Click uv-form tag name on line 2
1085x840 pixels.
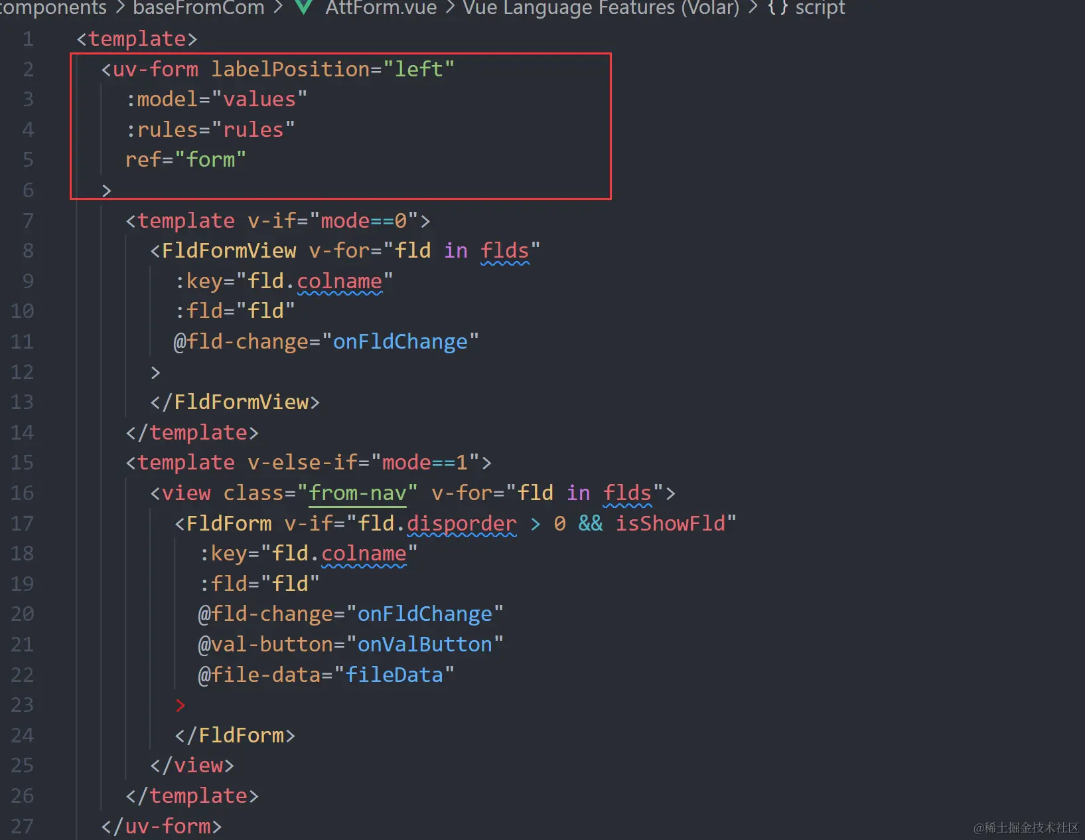point(155,69)
